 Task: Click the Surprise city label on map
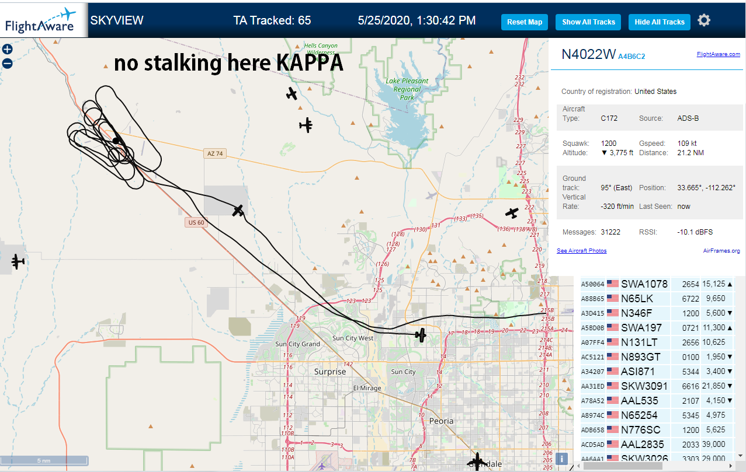click(330, 372)
